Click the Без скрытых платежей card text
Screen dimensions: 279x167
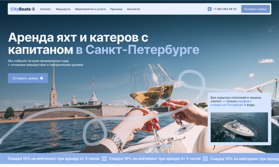coord(236,97)
